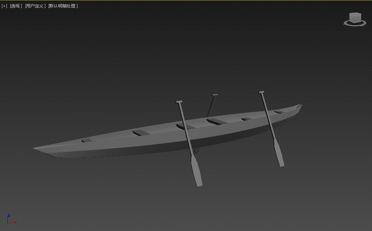Select the seat plank nearest the left bow

point(86,141)
